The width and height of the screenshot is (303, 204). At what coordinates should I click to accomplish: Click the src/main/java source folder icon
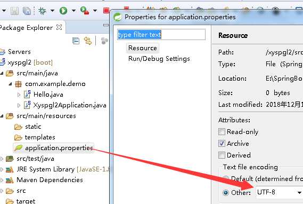click(10, 73)
